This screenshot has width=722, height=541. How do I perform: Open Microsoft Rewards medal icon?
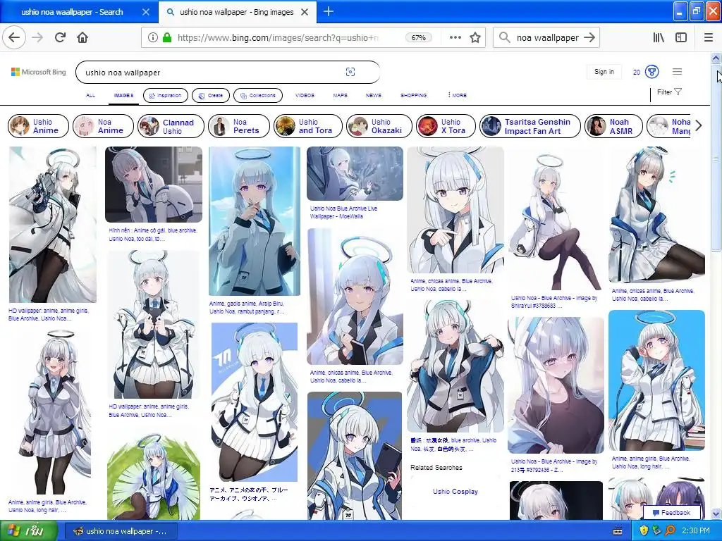[652, 72]
